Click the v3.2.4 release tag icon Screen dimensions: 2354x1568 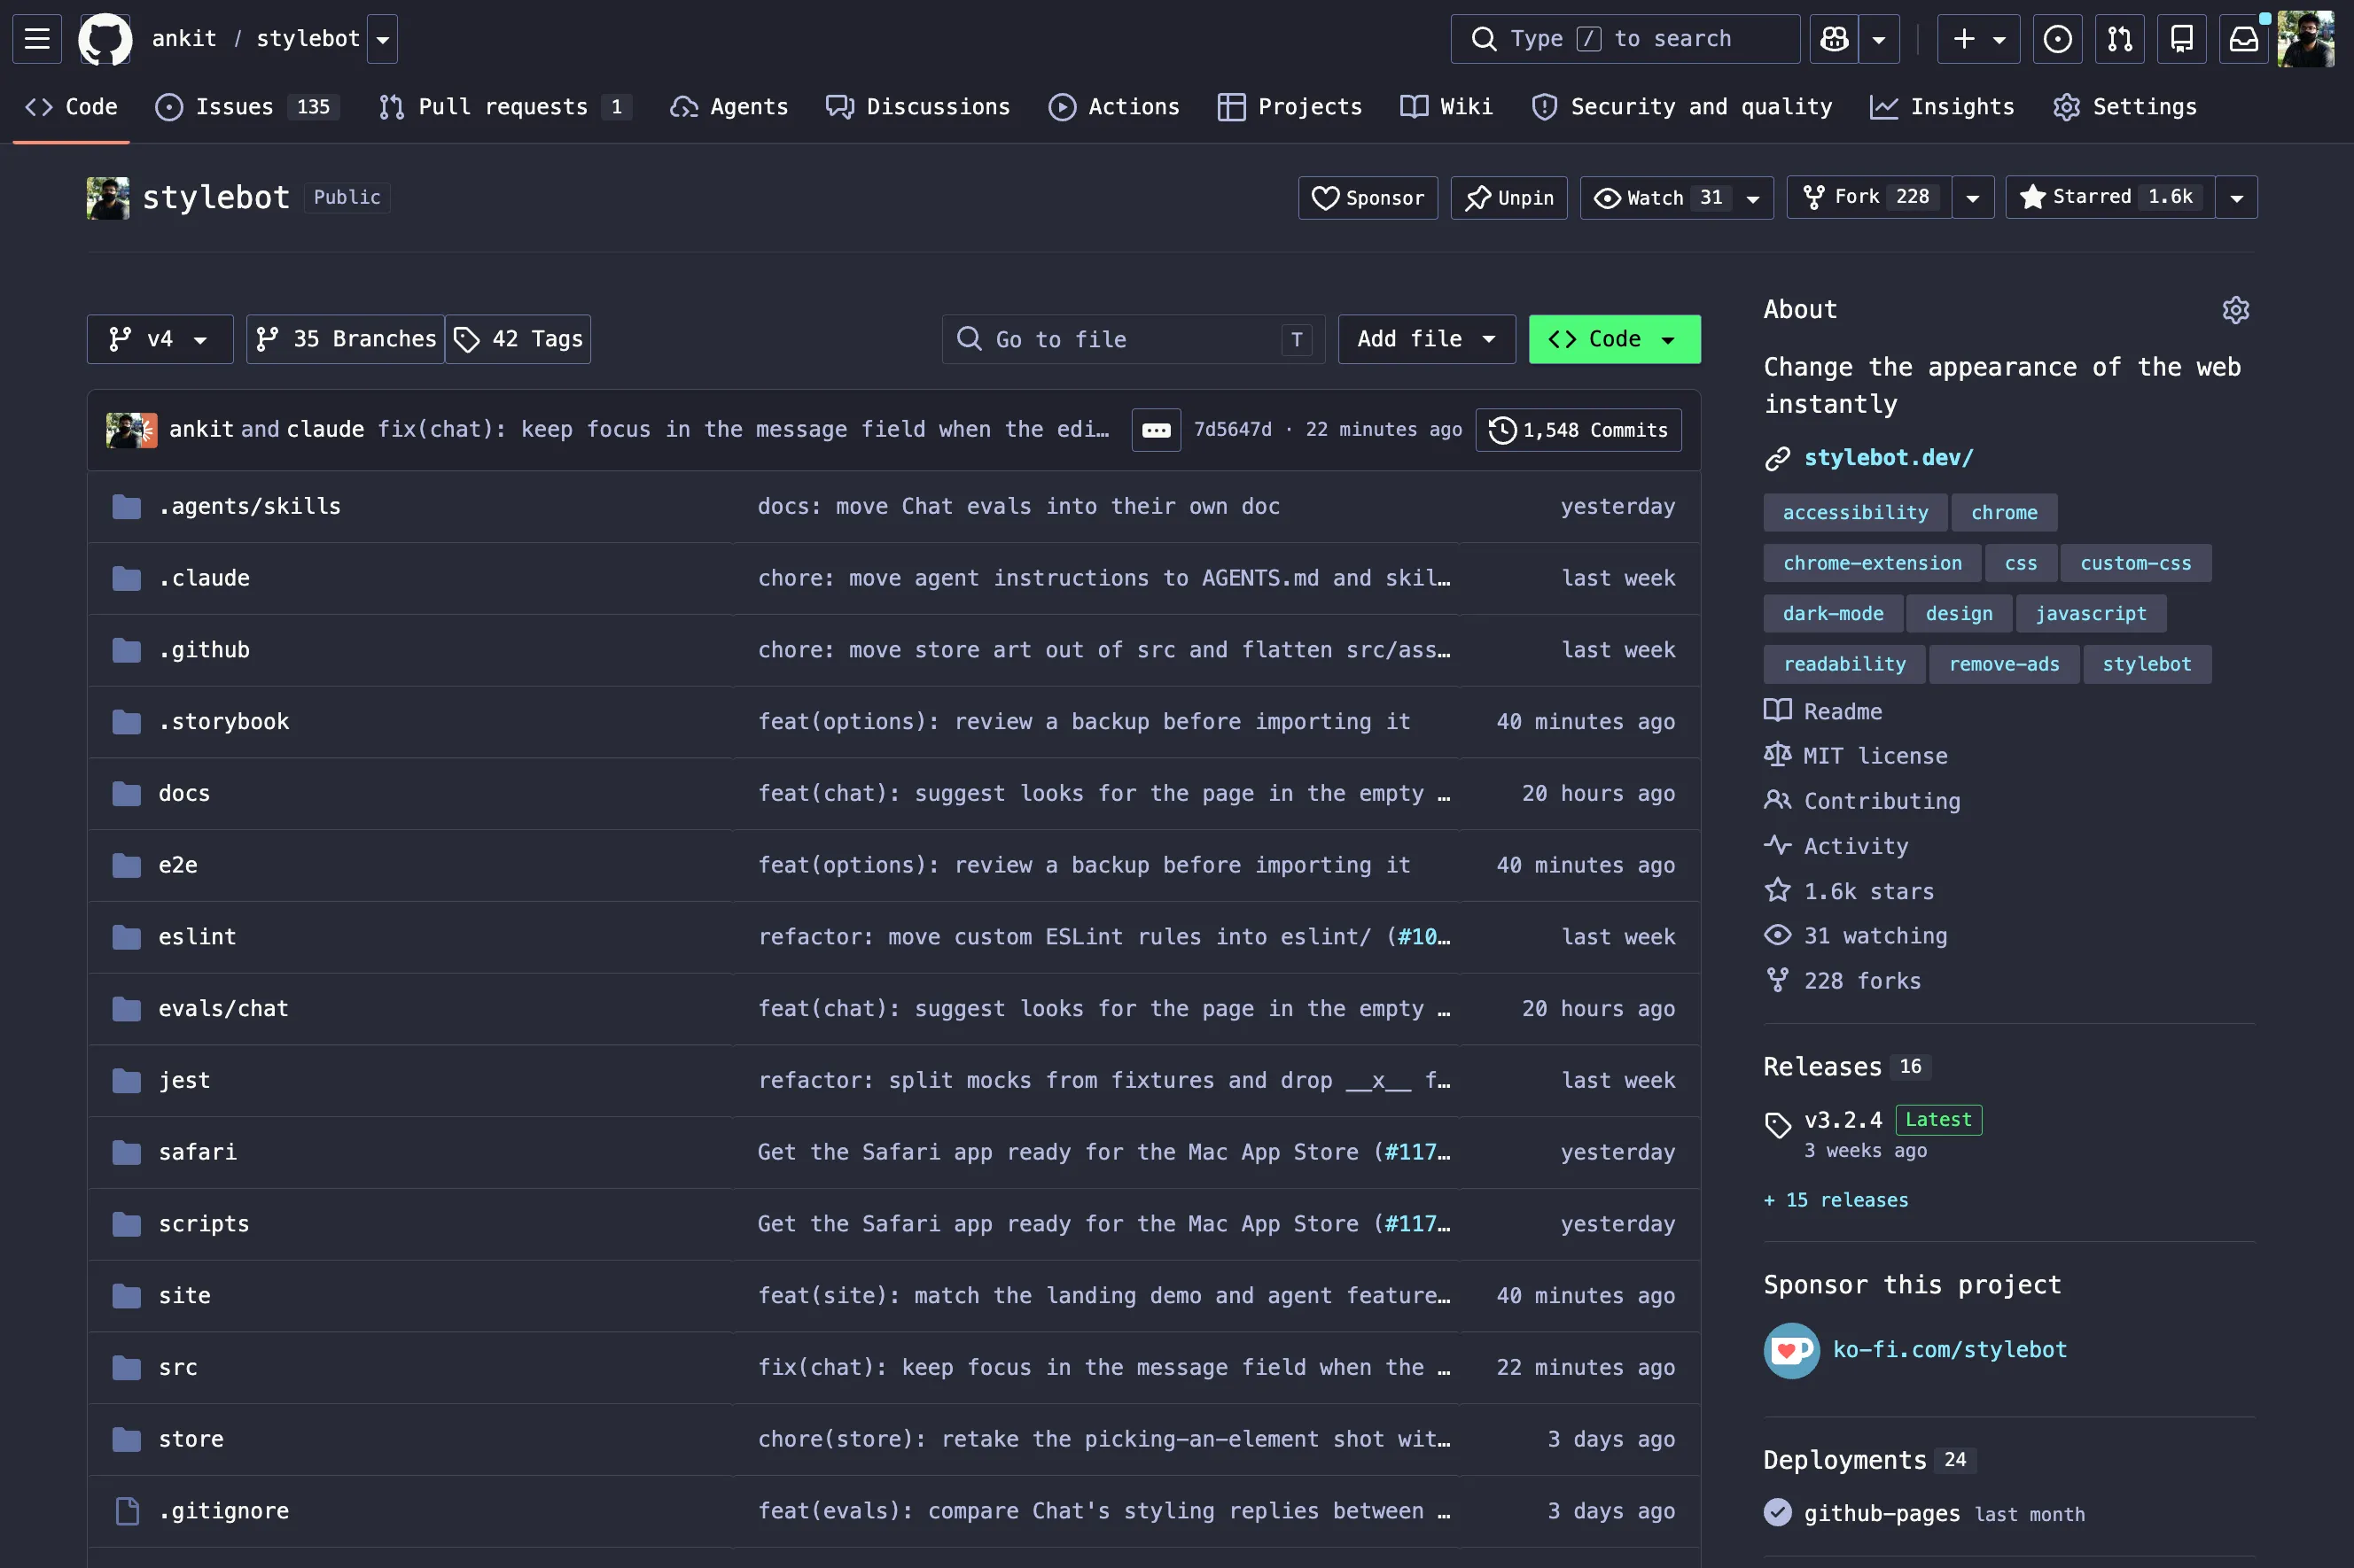point(1778,1124)
